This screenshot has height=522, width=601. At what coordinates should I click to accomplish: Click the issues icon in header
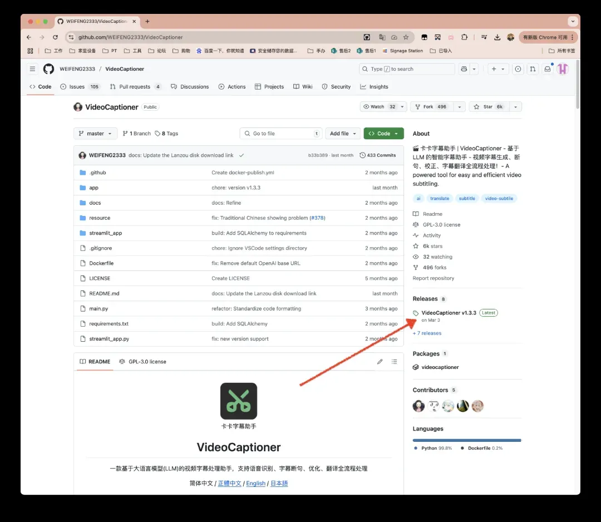(x=518, y=69)
